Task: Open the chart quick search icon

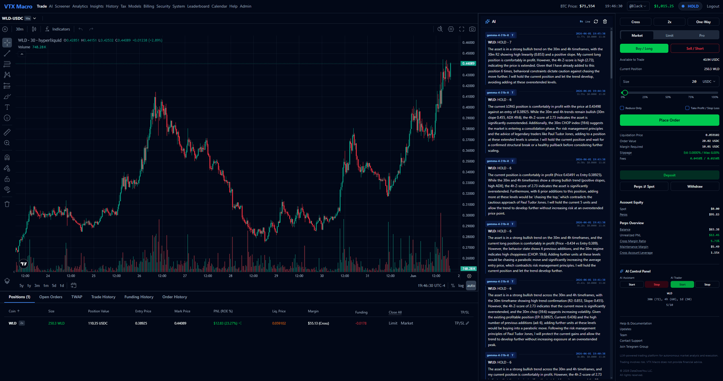Action: coord(440,29)
